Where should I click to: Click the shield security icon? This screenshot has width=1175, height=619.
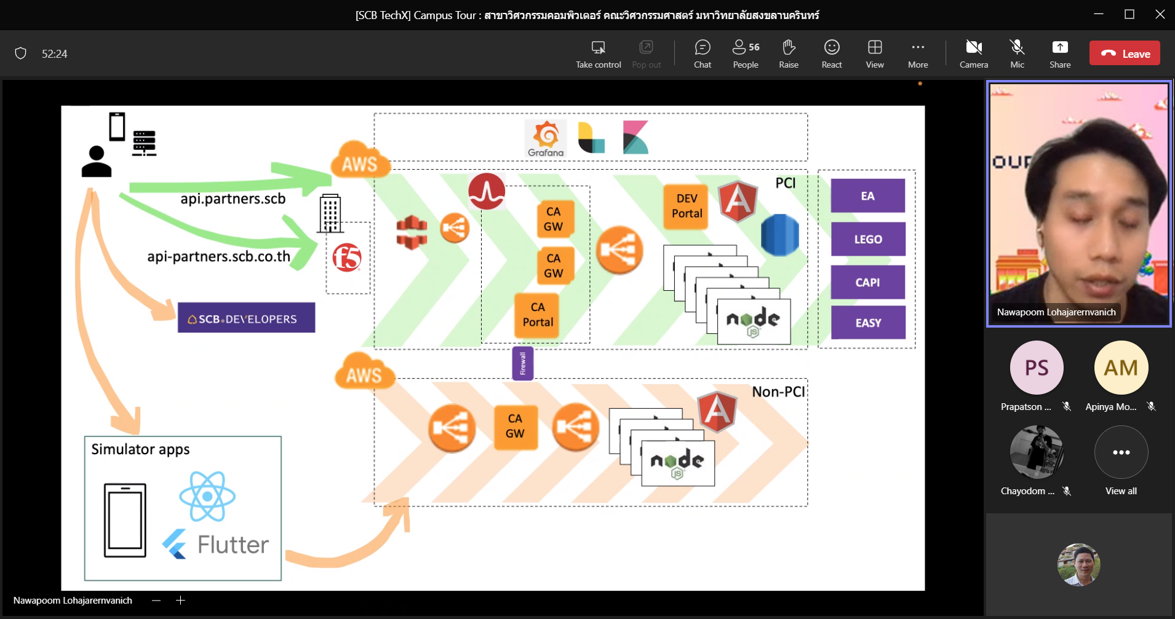tap(21, 53)
